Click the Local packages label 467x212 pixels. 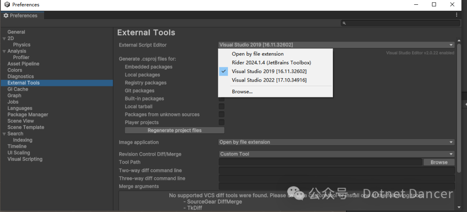(x=142, y=75)
